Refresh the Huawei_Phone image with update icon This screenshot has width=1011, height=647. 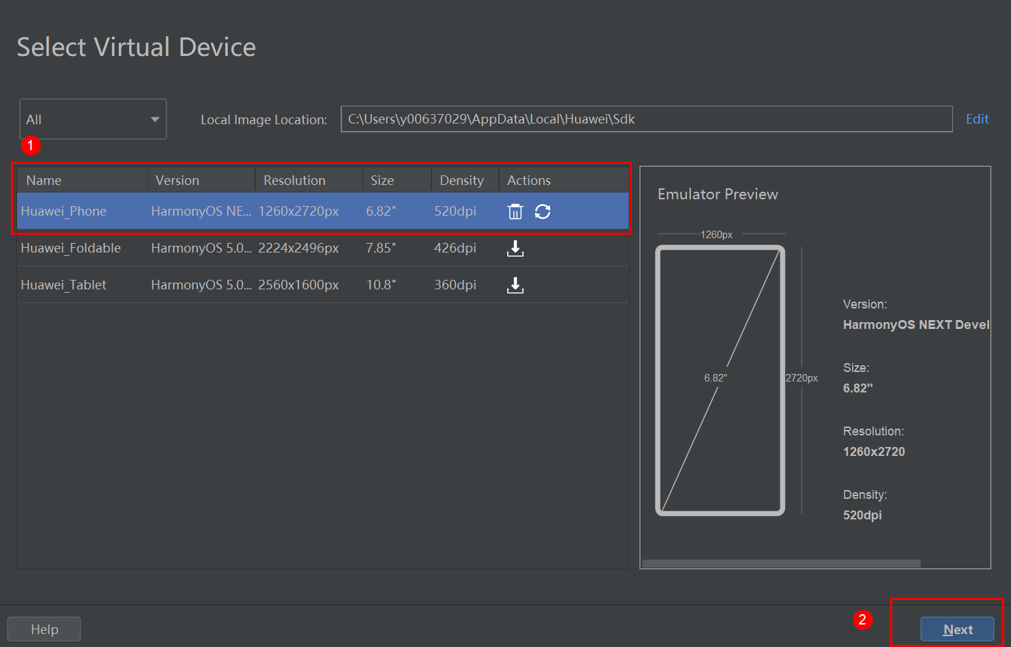(543, 212)
